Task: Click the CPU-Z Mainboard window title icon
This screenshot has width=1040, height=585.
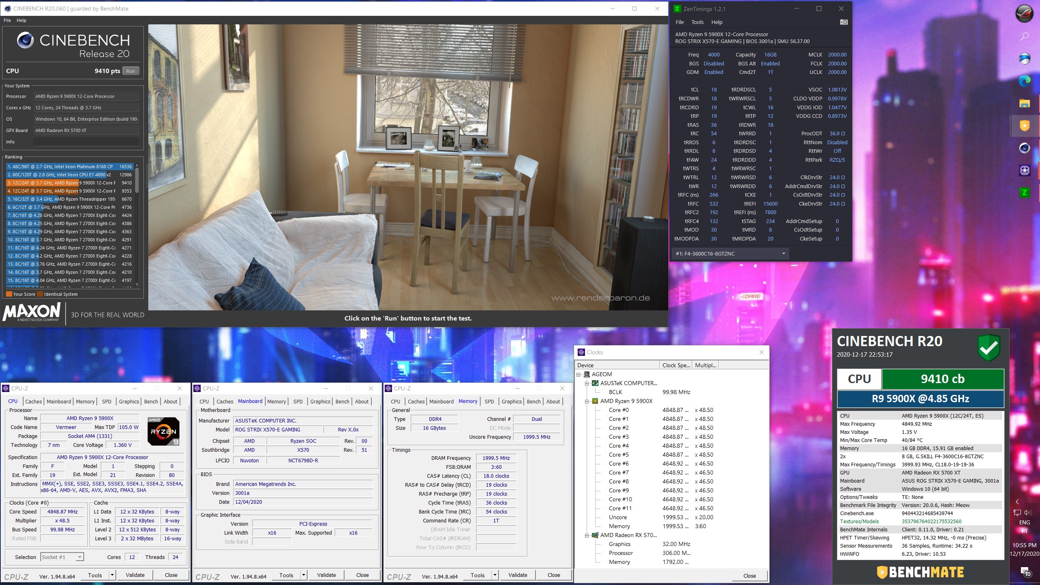Action: tap(197, 388)
